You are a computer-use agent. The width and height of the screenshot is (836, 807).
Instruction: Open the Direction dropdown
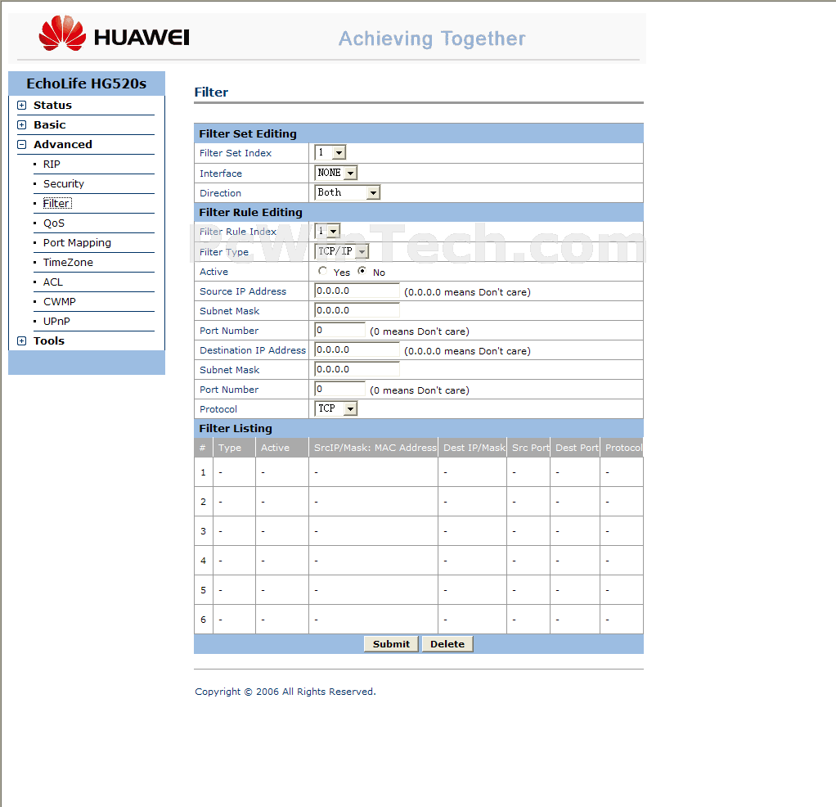point(348,192)
